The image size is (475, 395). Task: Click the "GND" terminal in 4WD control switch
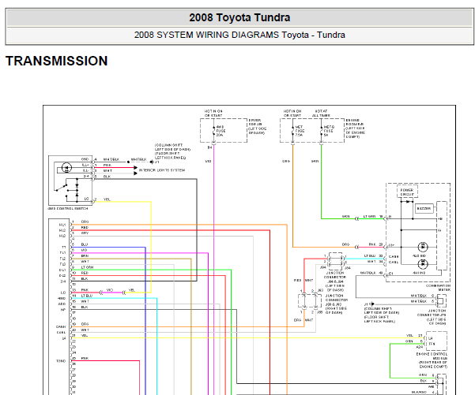(x=85, y=159)
